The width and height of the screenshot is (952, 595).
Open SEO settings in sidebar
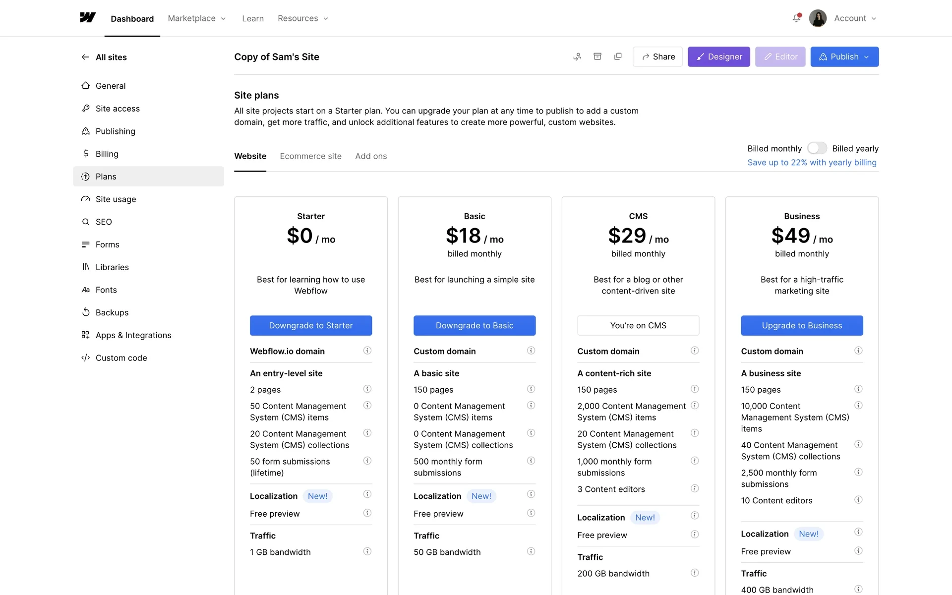[x=148, y=222]
